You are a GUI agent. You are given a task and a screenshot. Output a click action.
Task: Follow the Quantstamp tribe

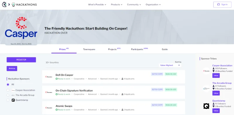[x=216, y=111]
